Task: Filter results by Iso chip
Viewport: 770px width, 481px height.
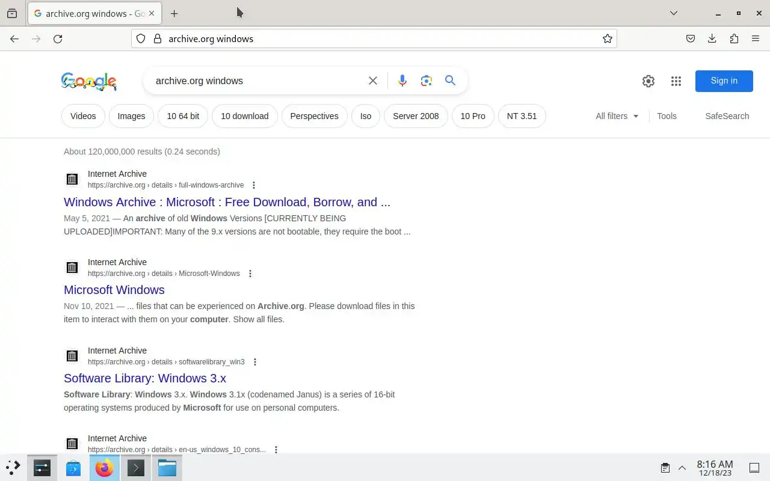Action: pos(366,116)
